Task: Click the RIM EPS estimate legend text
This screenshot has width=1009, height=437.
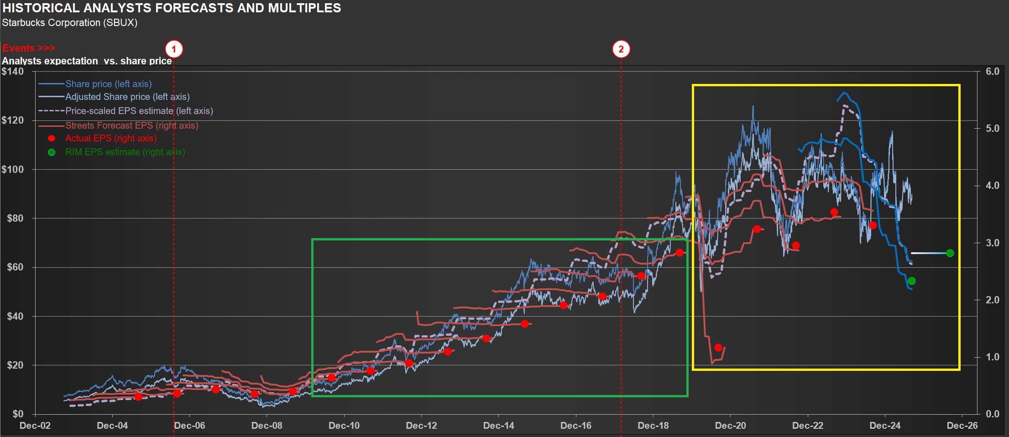Action: tap(125, 152)
